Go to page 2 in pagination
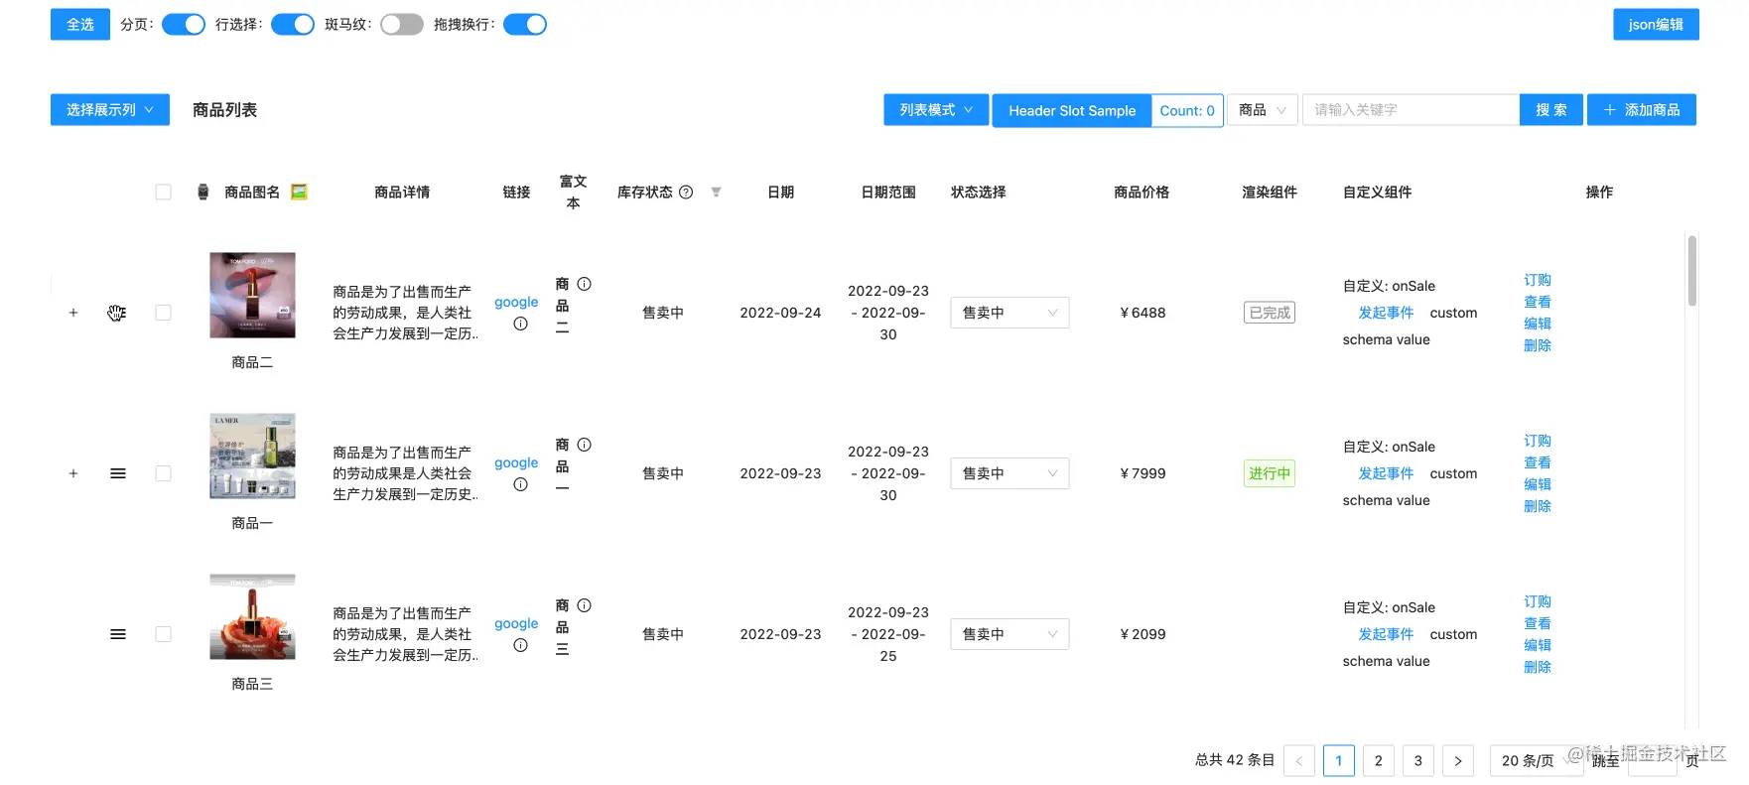The image size is (1749, 785). tap(1378, 760)
